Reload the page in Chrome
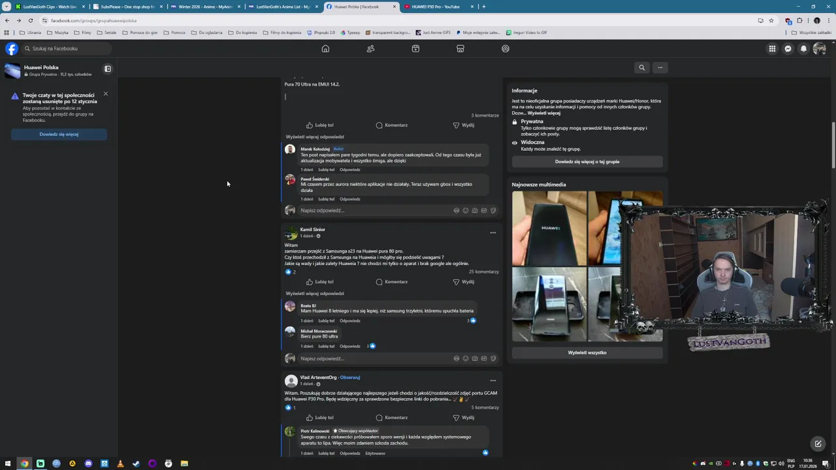Viewport: 836px width, 470px height. pos(30,20)
